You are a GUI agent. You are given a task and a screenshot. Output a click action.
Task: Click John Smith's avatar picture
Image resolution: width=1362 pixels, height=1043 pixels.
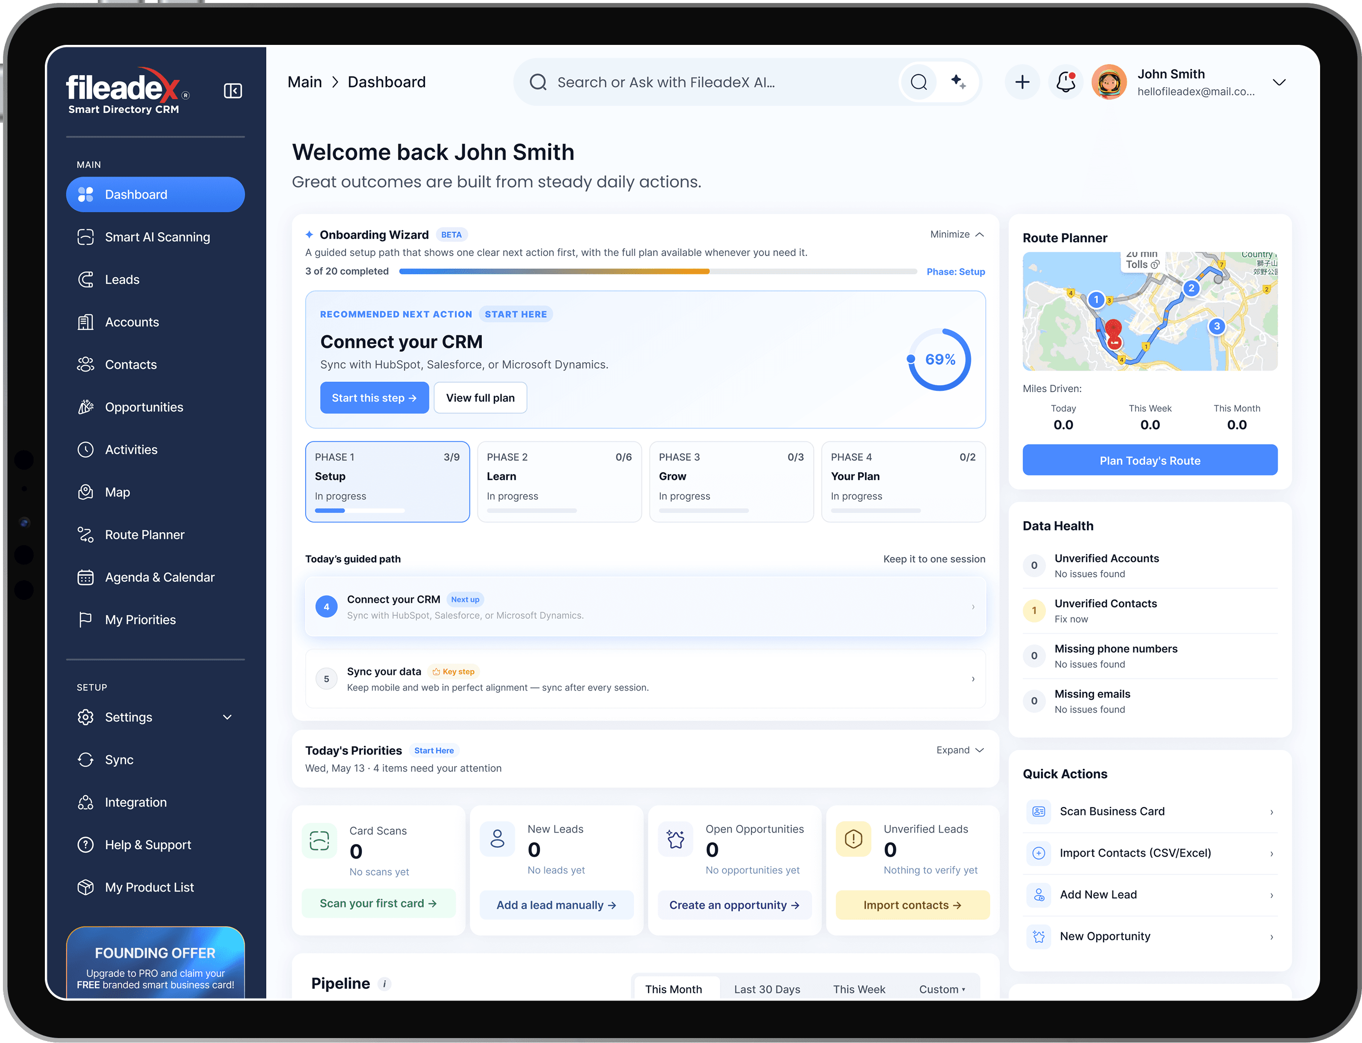pos(1109,82)
